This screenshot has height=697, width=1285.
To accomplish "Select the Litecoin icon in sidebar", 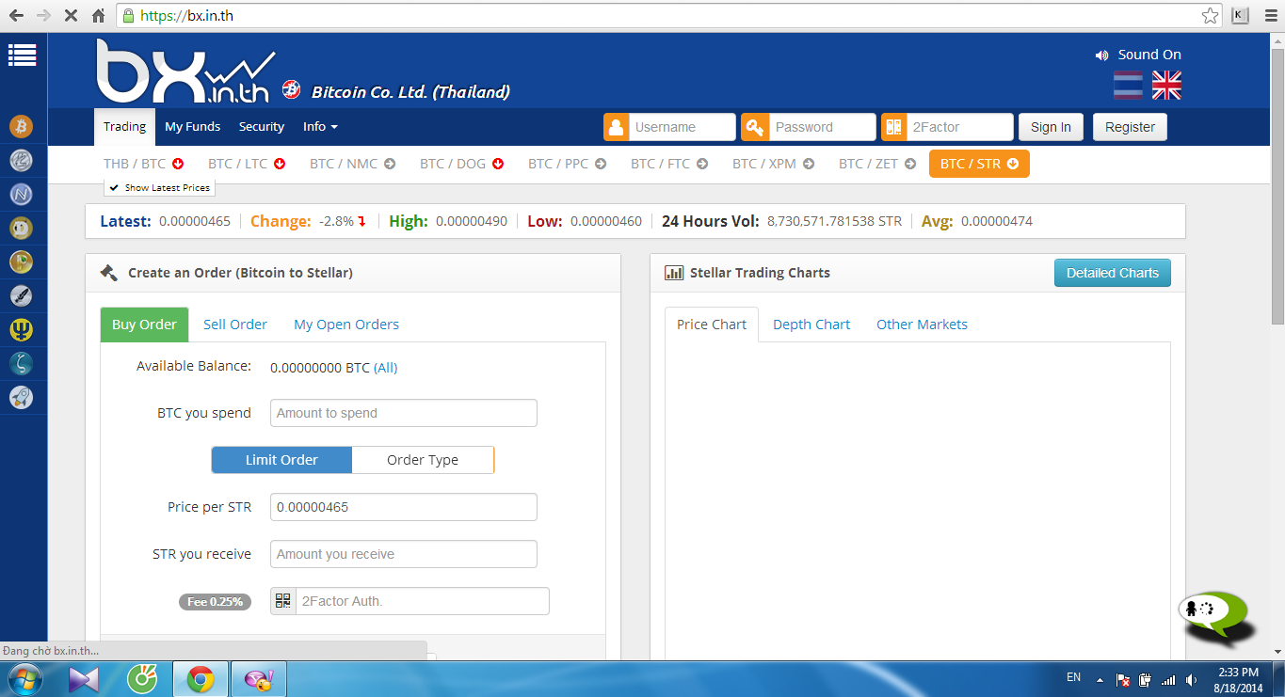I will coord(21,161).
